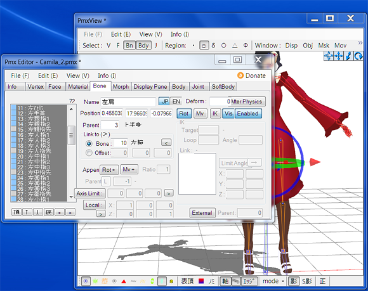Click the Donate coin icon
Screen dimensions: 368x291
[x=240, y=75]
